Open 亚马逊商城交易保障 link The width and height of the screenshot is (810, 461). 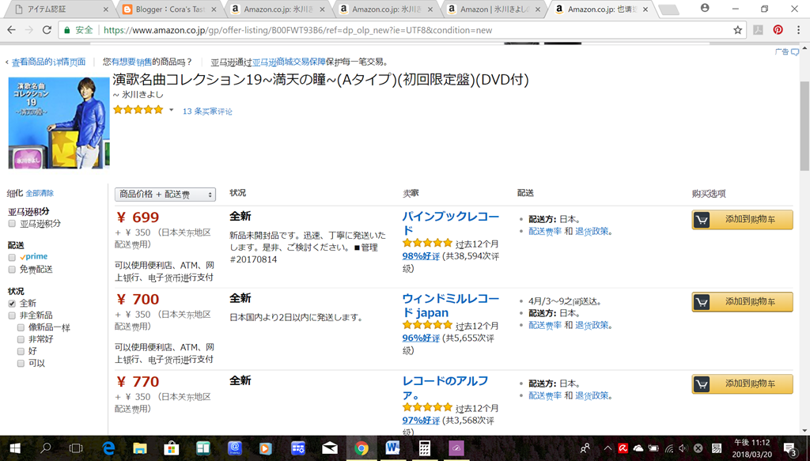pos(289,62)
